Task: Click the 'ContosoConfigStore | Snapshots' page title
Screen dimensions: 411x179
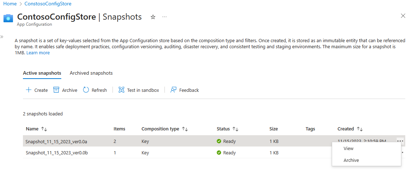Action: click(80, 17)
